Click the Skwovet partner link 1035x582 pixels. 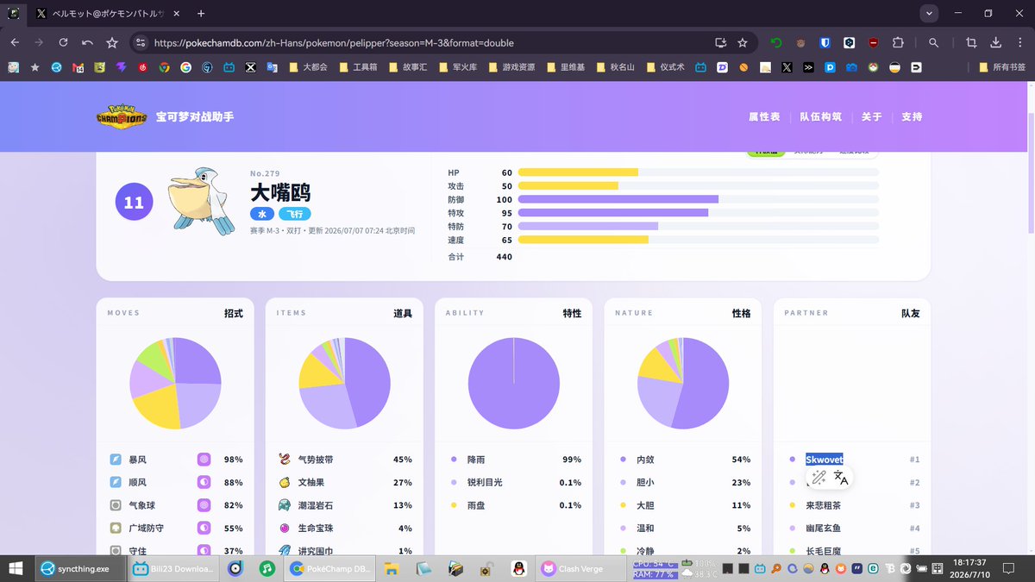coord(825,460)
